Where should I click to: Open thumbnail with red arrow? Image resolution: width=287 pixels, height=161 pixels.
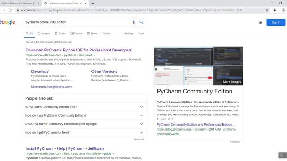pos(198,76)
